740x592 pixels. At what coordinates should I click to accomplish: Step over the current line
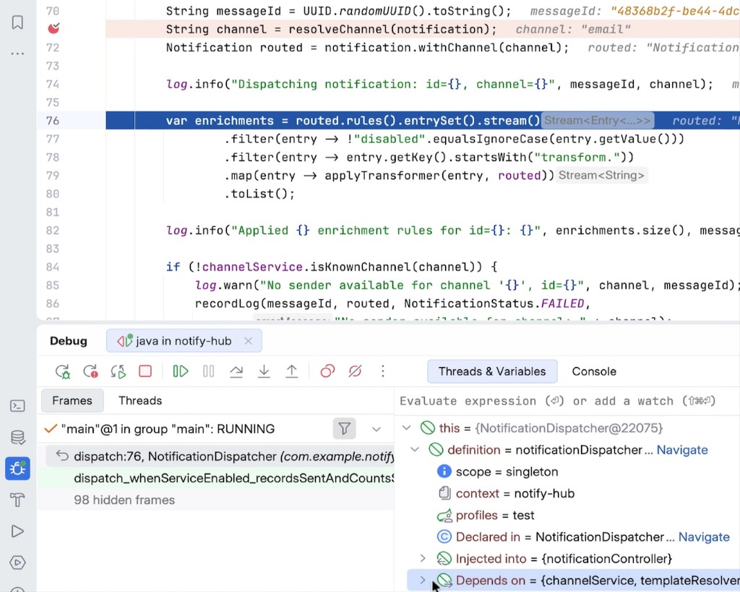(236, 372)
